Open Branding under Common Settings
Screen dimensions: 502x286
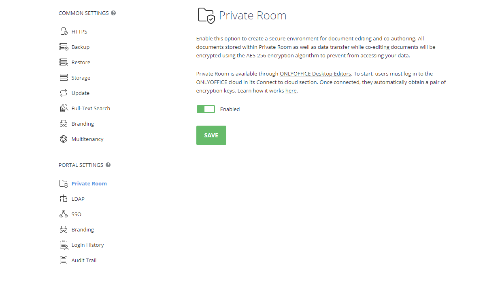click(x=82, y=123)
